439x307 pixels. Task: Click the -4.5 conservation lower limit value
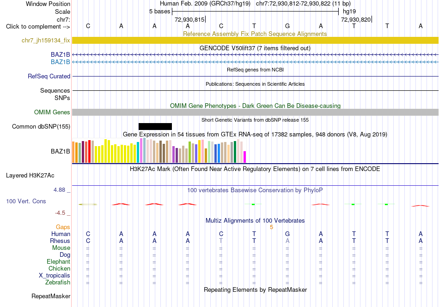tap(60, 213)
